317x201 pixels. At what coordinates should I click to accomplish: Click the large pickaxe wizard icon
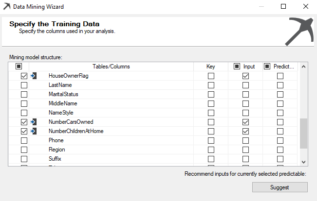[x=298, y=31]
